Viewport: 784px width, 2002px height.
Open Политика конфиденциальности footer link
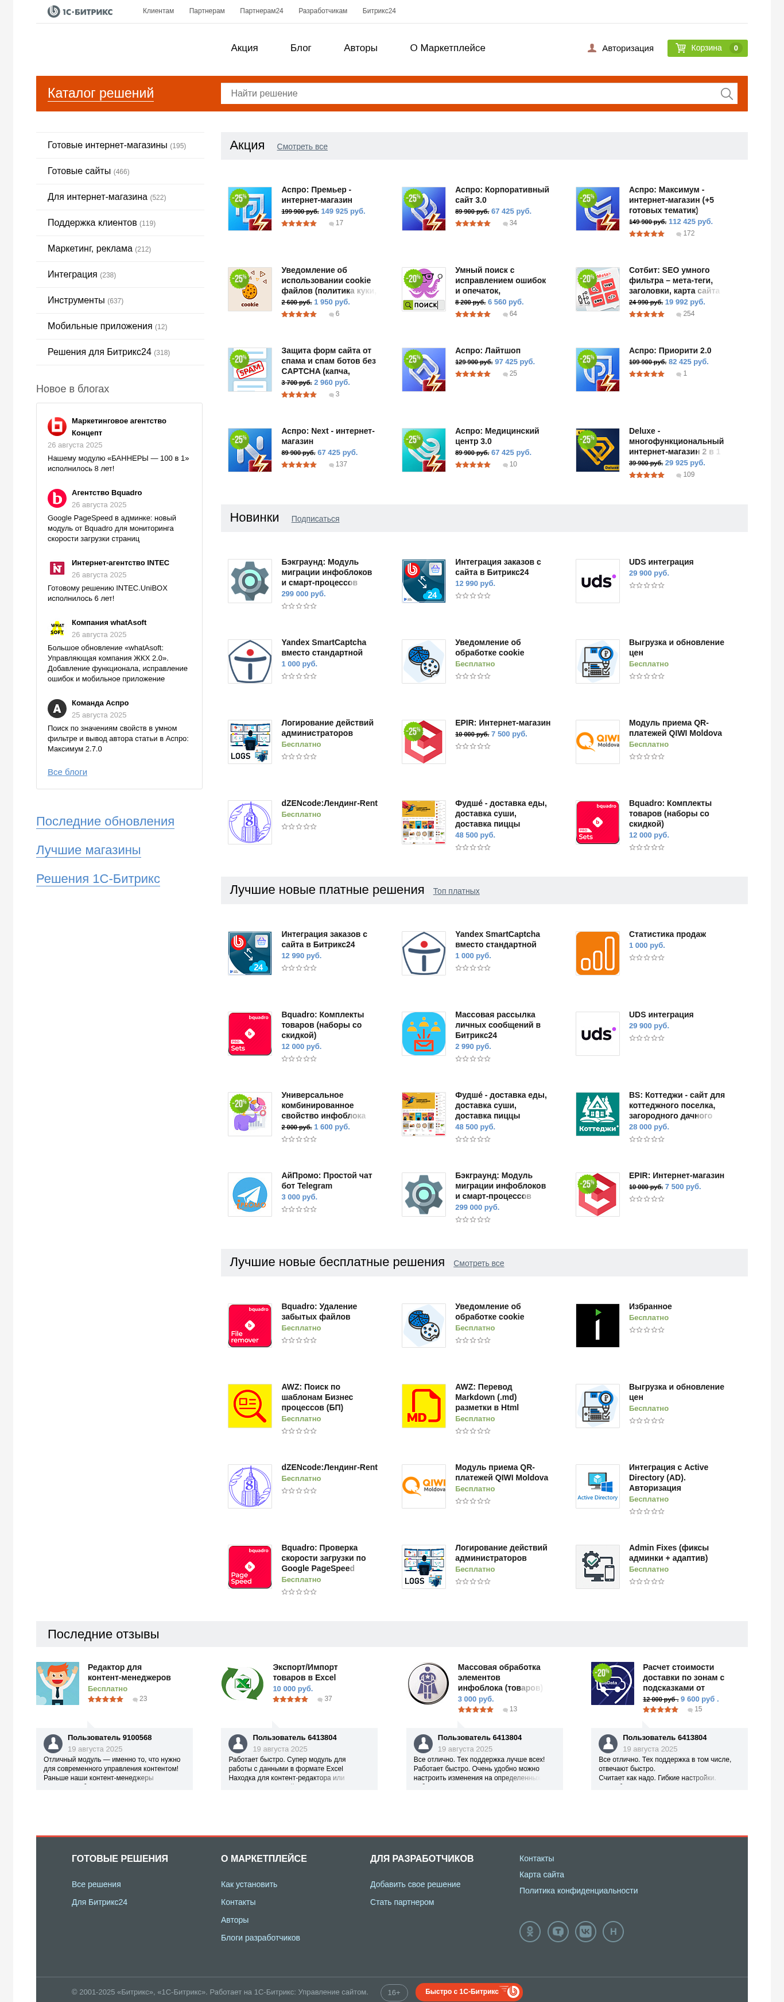pyautogui.click(x=579, y=1891)
